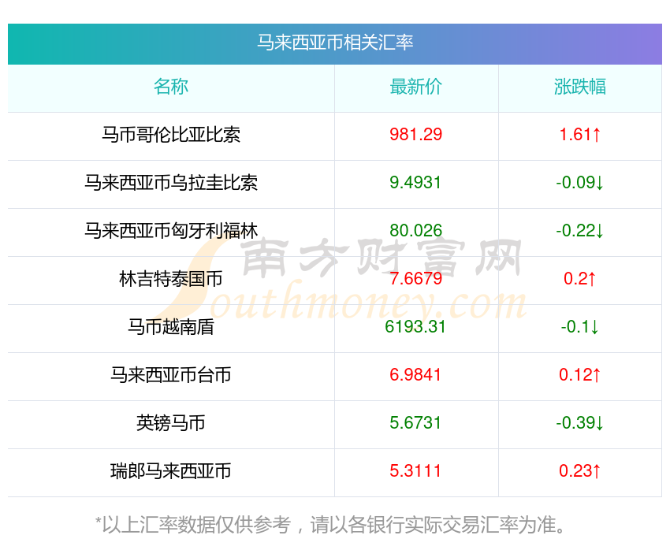Click the change value -0.22↓
This screenshot has height=550, width=670.
click(x=580, y=231)
